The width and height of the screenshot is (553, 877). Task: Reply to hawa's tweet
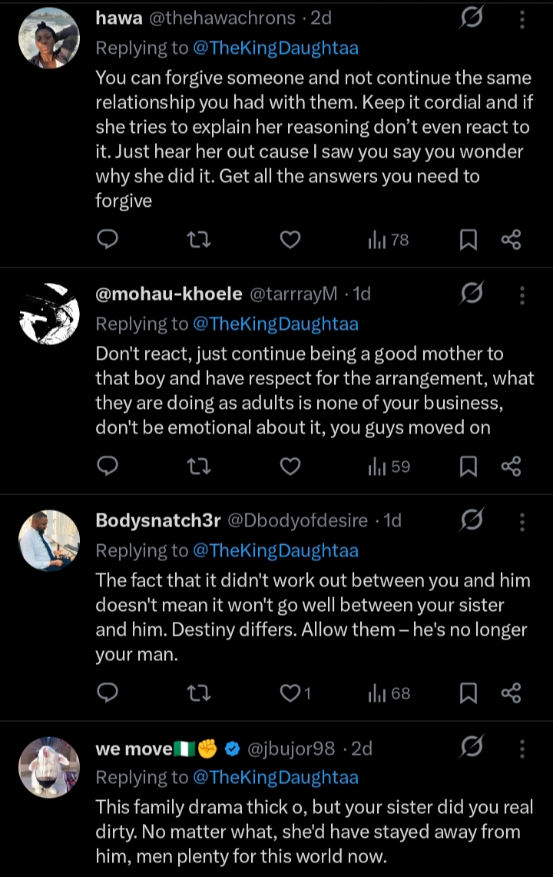108,241
